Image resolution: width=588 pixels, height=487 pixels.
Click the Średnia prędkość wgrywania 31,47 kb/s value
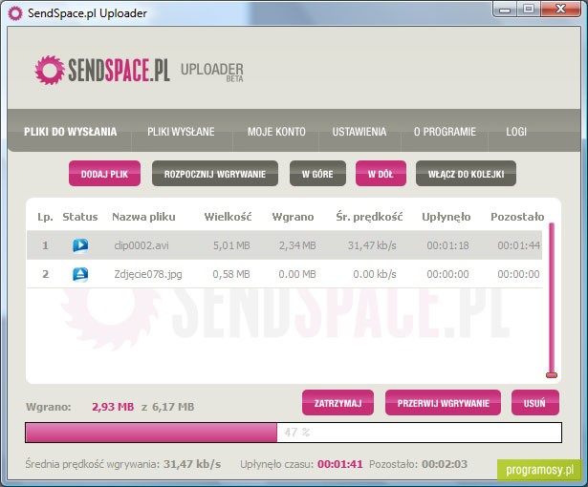pos(192,464)
